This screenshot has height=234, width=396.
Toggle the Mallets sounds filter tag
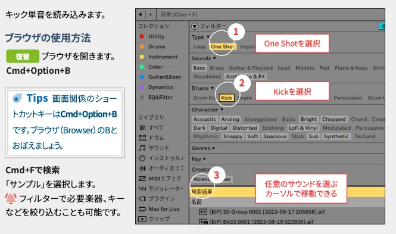pos(305,68)
